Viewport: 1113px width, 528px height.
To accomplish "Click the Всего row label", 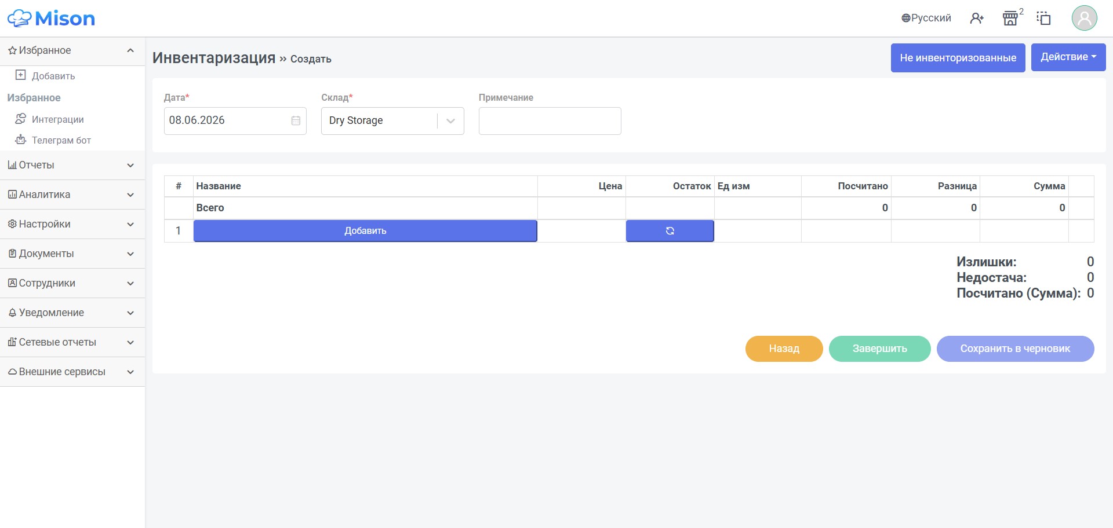I will click(210, 208).
